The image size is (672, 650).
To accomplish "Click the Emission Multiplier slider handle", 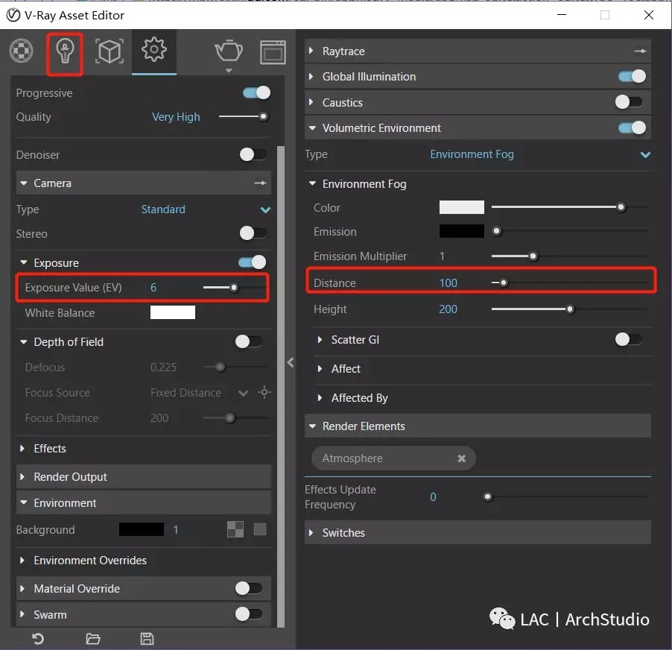I will (x=533, y=256).
